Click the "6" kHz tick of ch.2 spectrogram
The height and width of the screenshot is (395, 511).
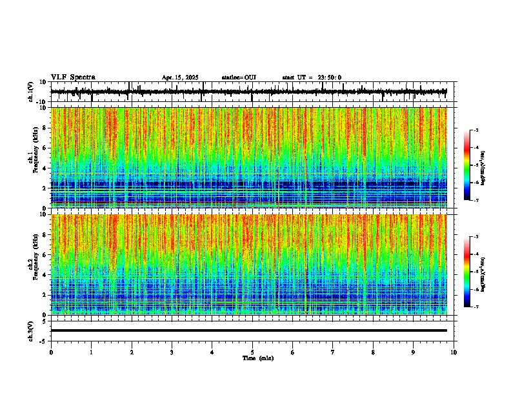click(x=45, y=255)
